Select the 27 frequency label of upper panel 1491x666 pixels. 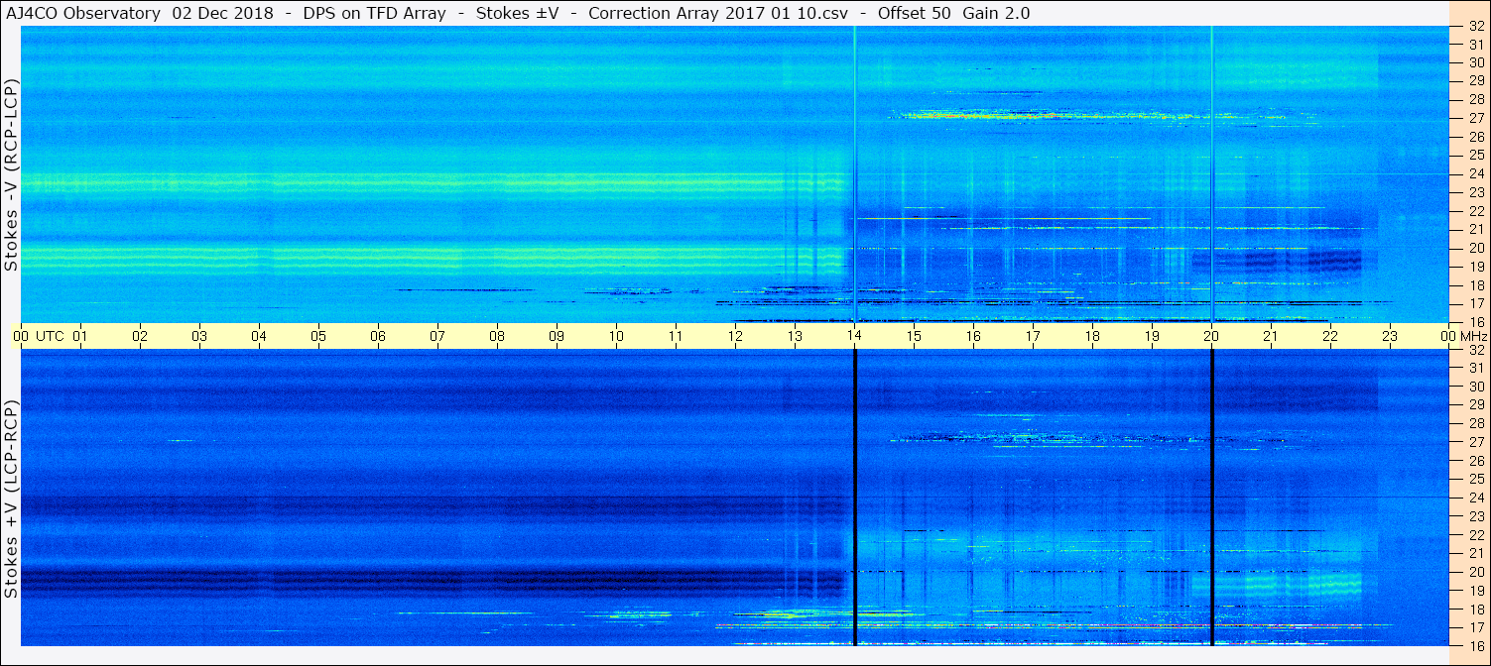click(1476, 118)
